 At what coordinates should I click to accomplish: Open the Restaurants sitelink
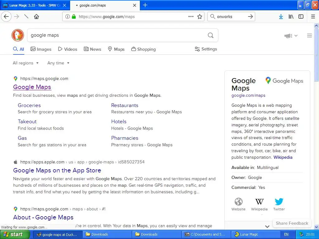point(125,105)
